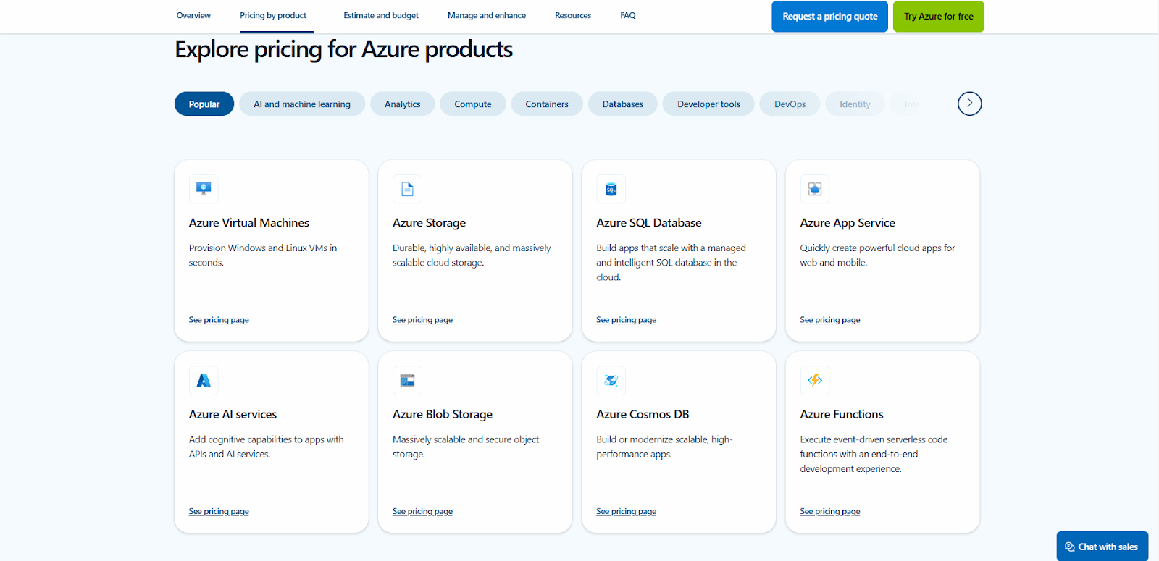Image resolution: width=1159 pixels, height=561 pixels.
Task: Select the DevOps category tab
Action: (x=790, y=104)
